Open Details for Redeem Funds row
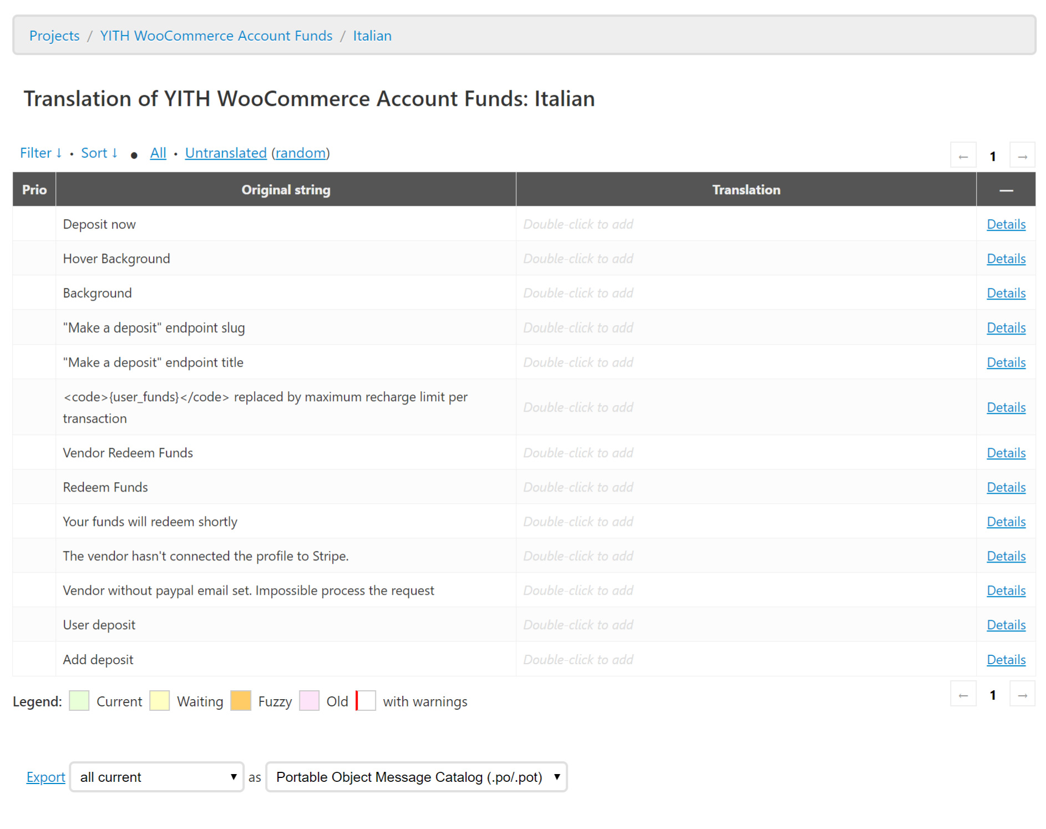Screen dimensions: 1046x829 [1006, 487]
